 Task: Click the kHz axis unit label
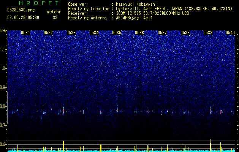(3, 31)
